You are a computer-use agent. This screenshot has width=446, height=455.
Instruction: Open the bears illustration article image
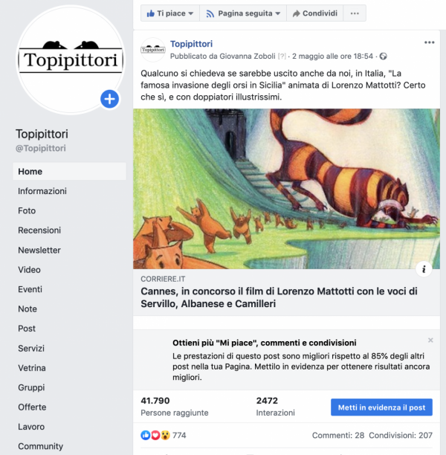[286, 189]
